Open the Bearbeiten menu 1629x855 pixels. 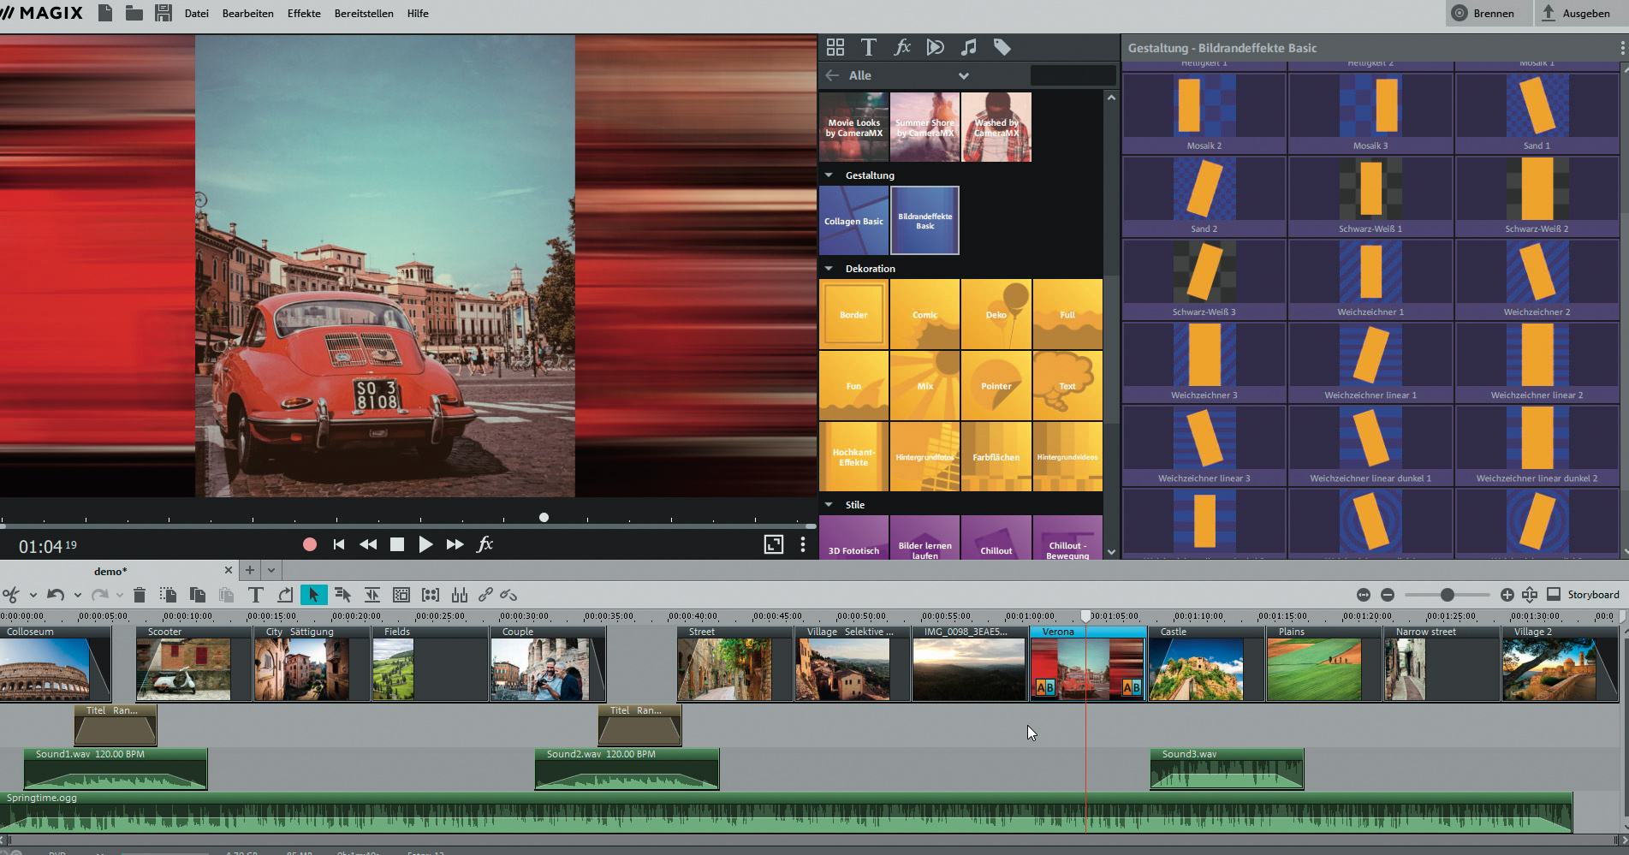(247, 14)
